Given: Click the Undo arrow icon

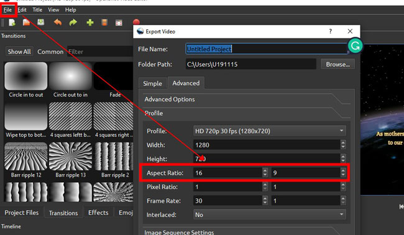Looking at the screenshot, I should (58, 22).
